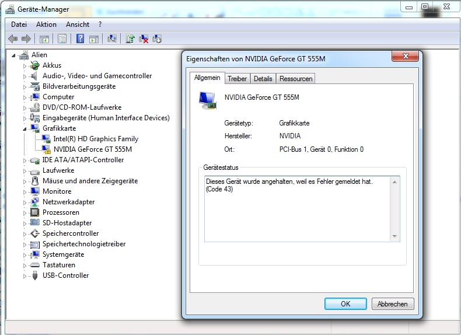
Task: Click the blue Help question-mark toolbar icon
Action: coord(80,39)
